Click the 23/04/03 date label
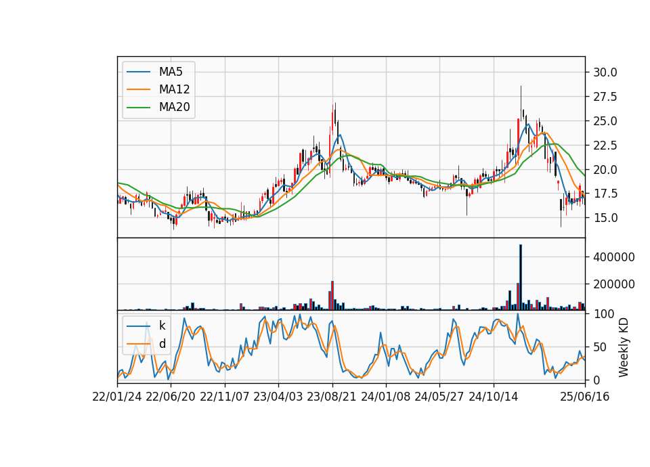The height and width of the screenshot is (467, 650). 278,397
